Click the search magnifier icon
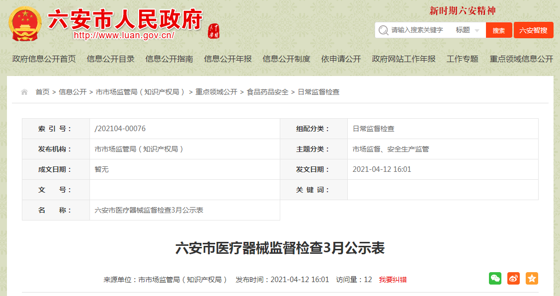The height and width of the screenshot is (296, 560). [383, 30]
